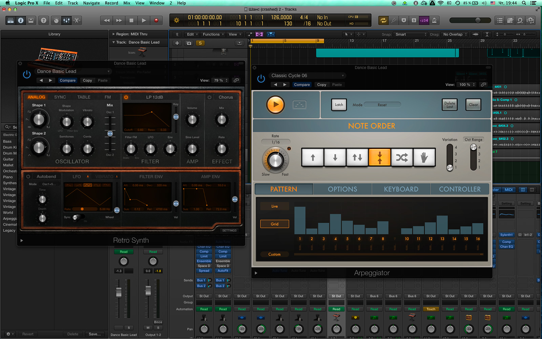Select the as-played hand icon in Note Order

[x=424, y=157]
